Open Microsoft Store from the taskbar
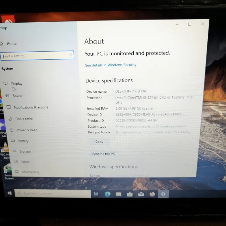 click(x=130, y=194)
